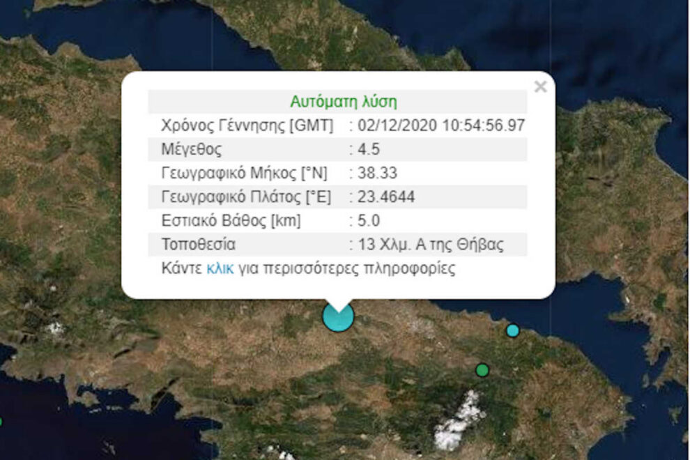The width and height of the screenshot is (690, 460).
Task: Click the 'Τοποθεσία' label
Action: tap(199, 245)
